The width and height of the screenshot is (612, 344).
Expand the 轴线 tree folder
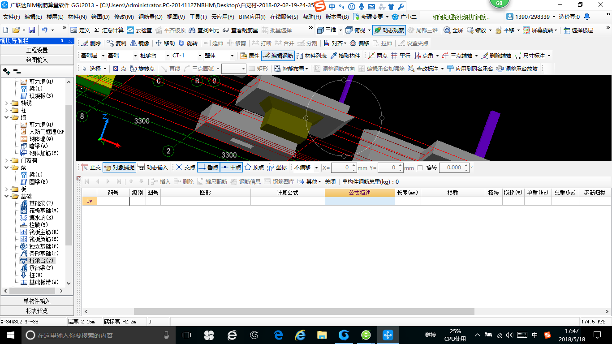click(6, 103)
